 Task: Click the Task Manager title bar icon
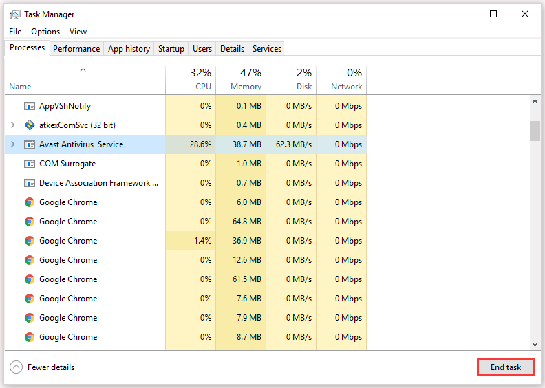[x=15, y=14]
